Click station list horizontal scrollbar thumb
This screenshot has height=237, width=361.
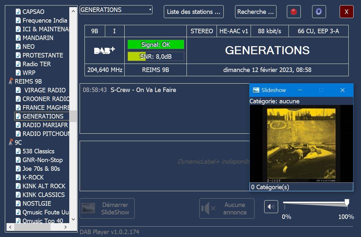click(32, 227)
